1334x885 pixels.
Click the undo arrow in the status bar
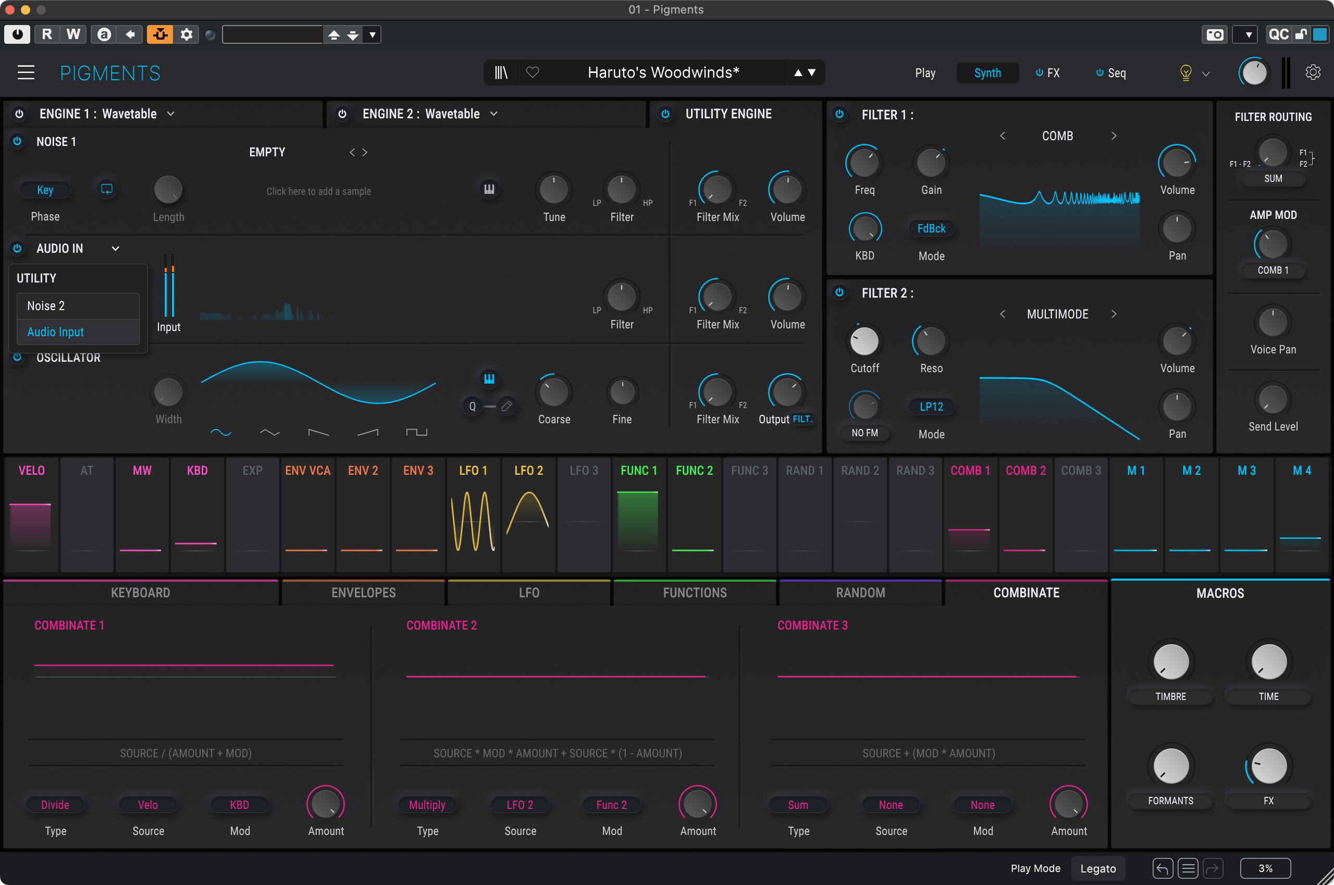pyautogui.click(x=1163, y=869)
